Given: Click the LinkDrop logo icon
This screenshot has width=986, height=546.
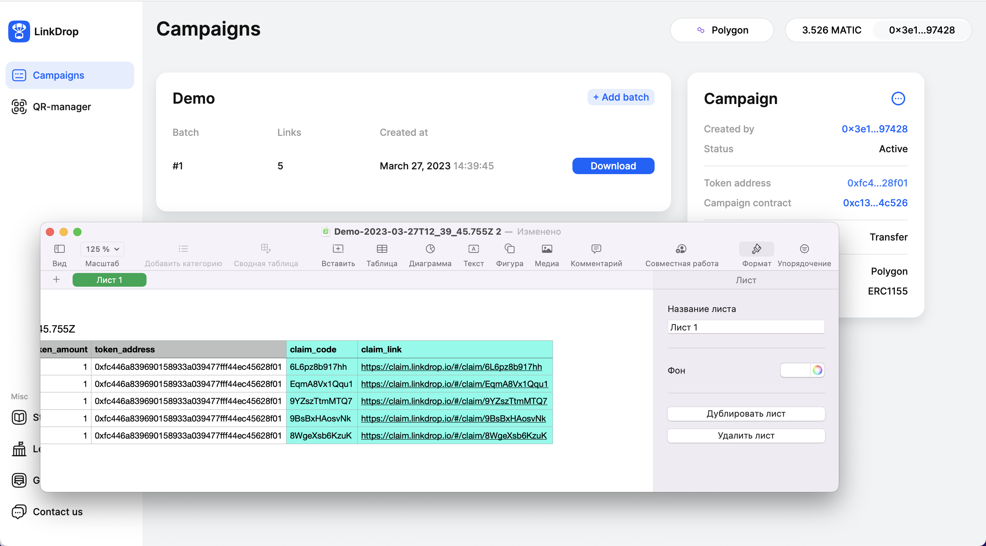Looking at the screenshot, I should [x=19, y=31].
